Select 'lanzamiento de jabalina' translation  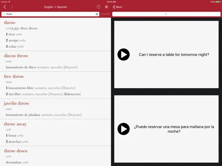click(x=23, y=115)
